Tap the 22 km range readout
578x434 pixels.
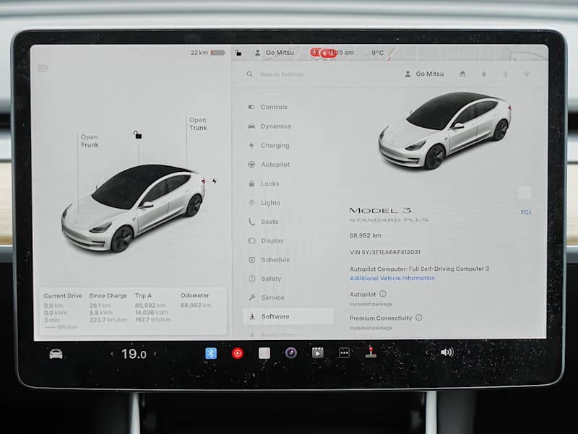click(199, 53)
